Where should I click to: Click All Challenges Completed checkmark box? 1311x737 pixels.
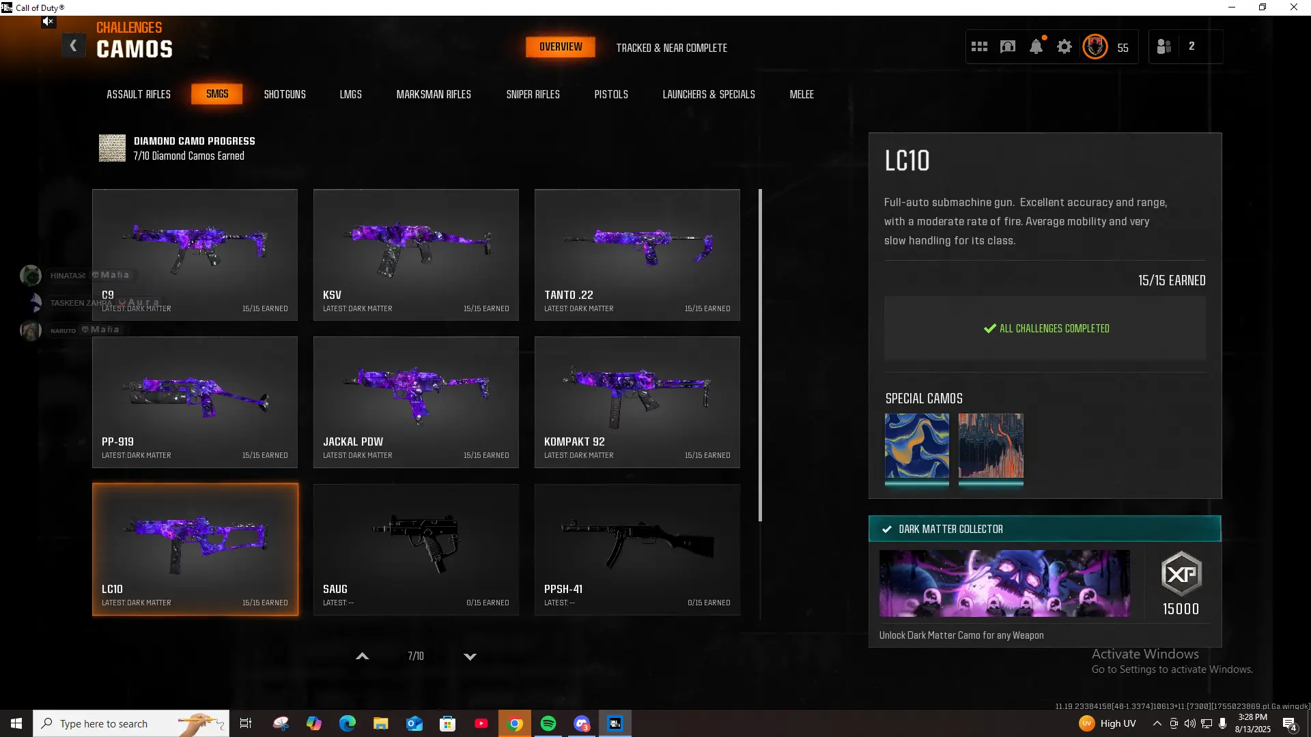[1045, 328]
